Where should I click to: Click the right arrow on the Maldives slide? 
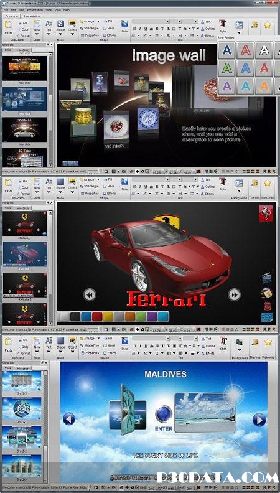click(x=259, y=420)
